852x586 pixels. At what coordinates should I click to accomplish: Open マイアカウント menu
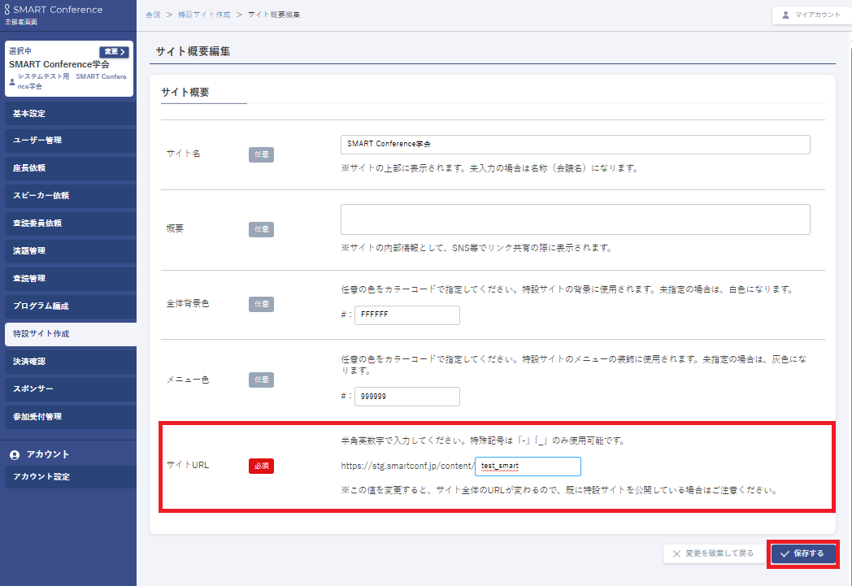(811, 15)
